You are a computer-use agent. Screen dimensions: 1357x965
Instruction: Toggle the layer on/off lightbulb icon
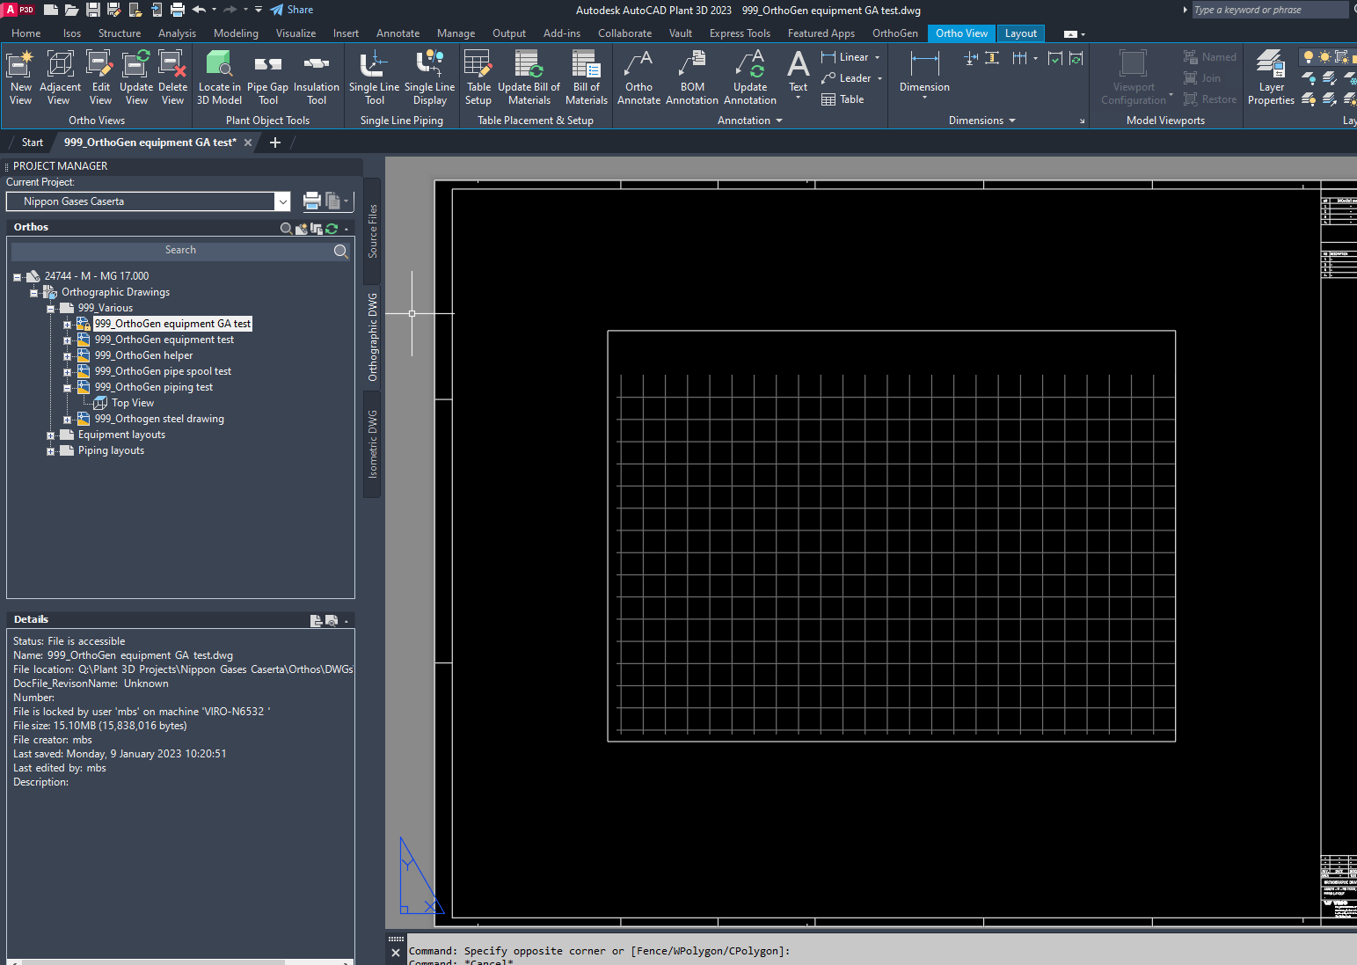point(1309,56)
